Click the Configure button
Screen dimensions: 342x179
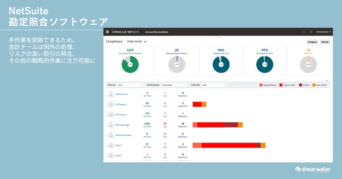click(312, 42)
